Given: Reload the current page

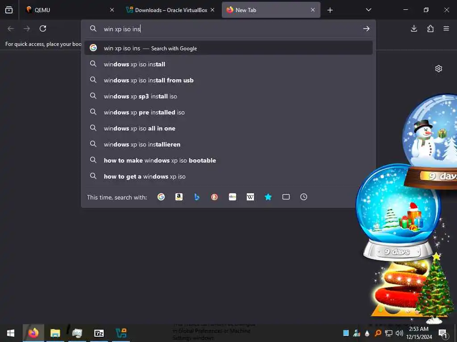Looking at the screenshot, I should click(43, 28).
